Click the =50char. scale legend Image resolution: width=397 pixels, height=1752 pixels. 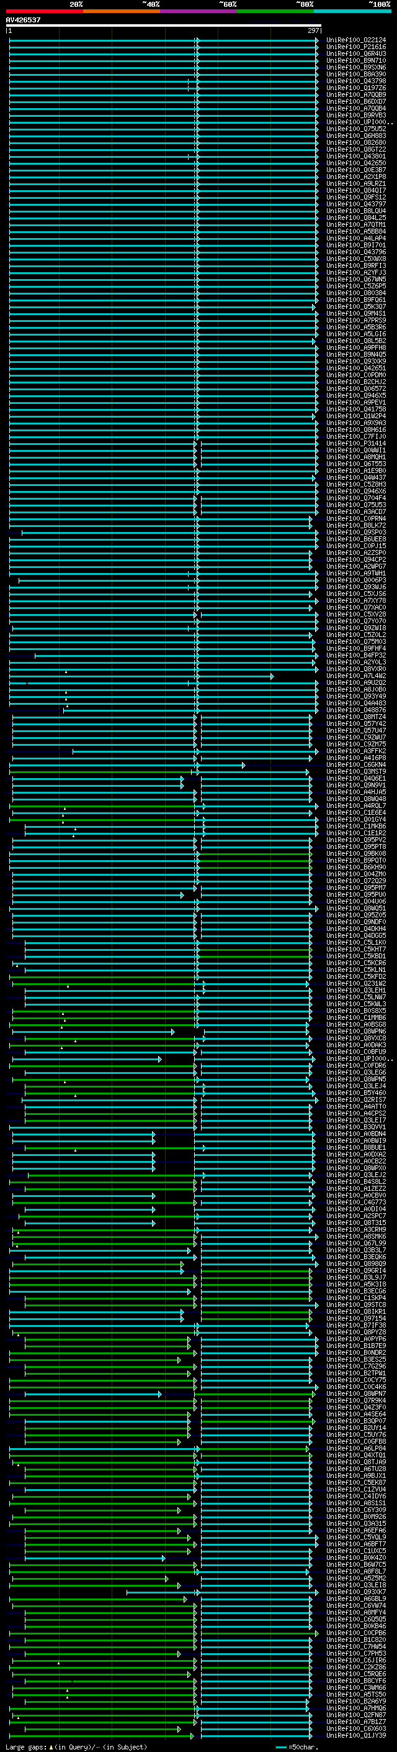click(296, 1747)
